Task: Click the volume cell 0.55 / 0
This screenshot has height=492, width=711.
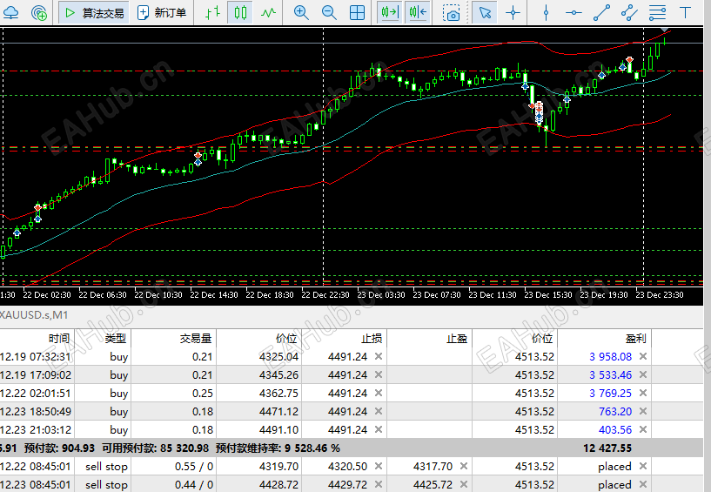Action: click(x=193, y=466)
